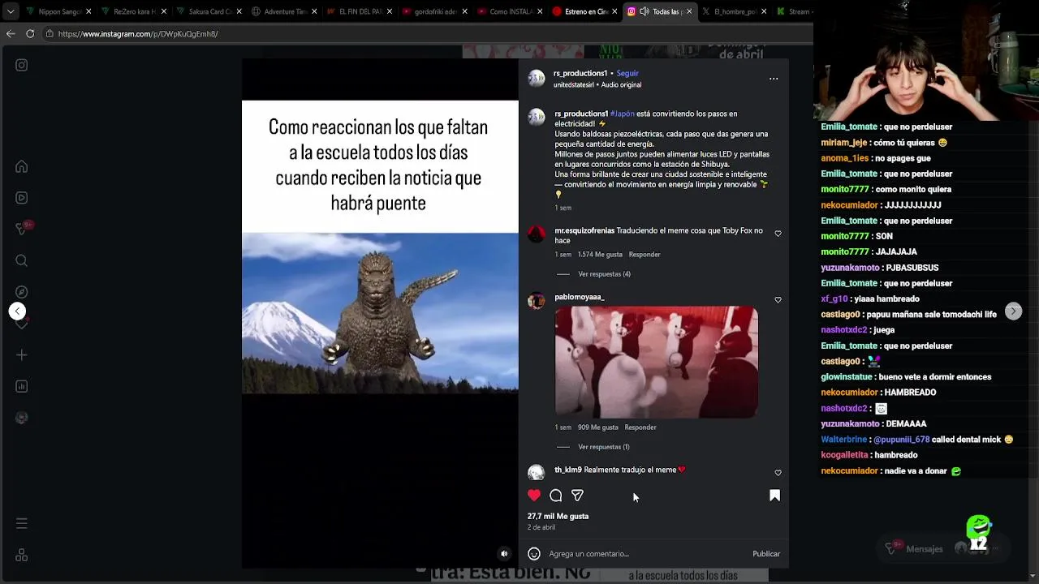
Task: Open the profile avatar in the sidebar
Action: click(x=22, y=418)
